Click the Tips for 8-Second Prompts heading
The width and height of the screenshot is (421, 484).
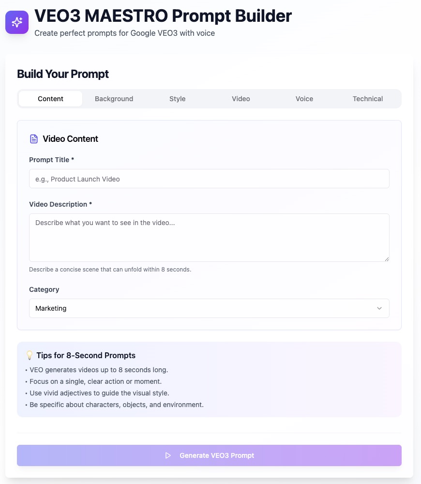click(86, 355)
